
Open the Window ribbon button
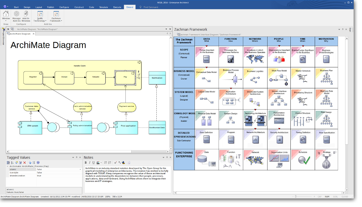click(x=6, y=16)
